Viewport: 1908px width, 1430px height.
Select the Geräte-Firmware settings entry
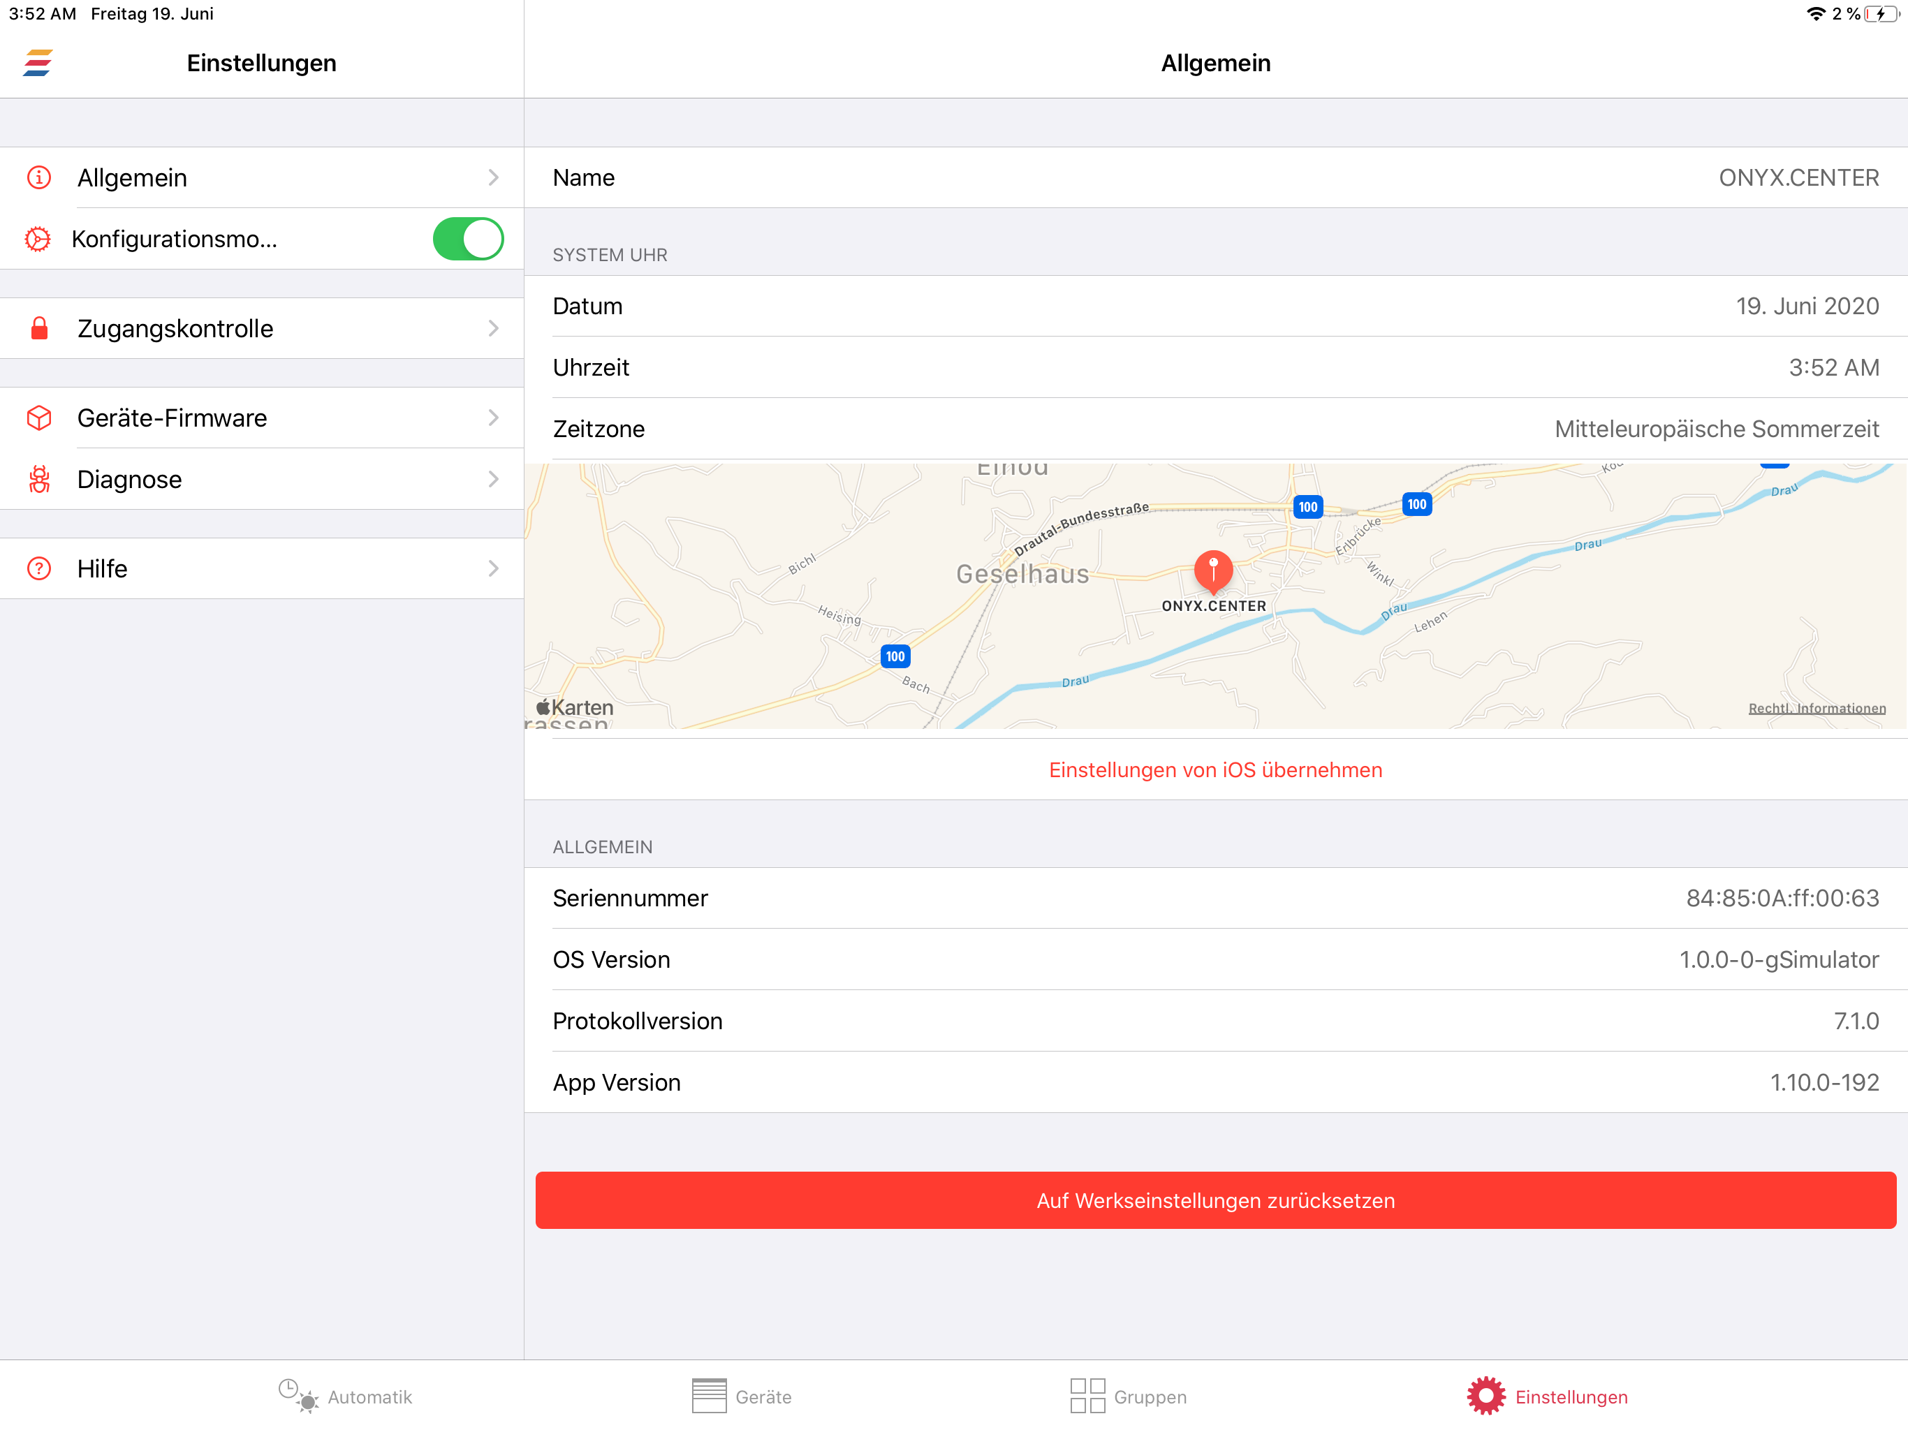point(262,418)
